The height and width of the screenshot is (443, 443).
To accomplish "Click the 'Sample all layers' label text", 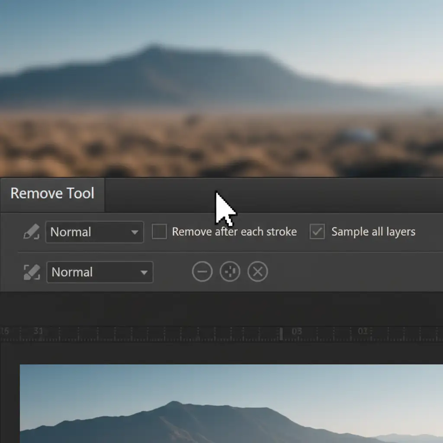I will point(373,232).
